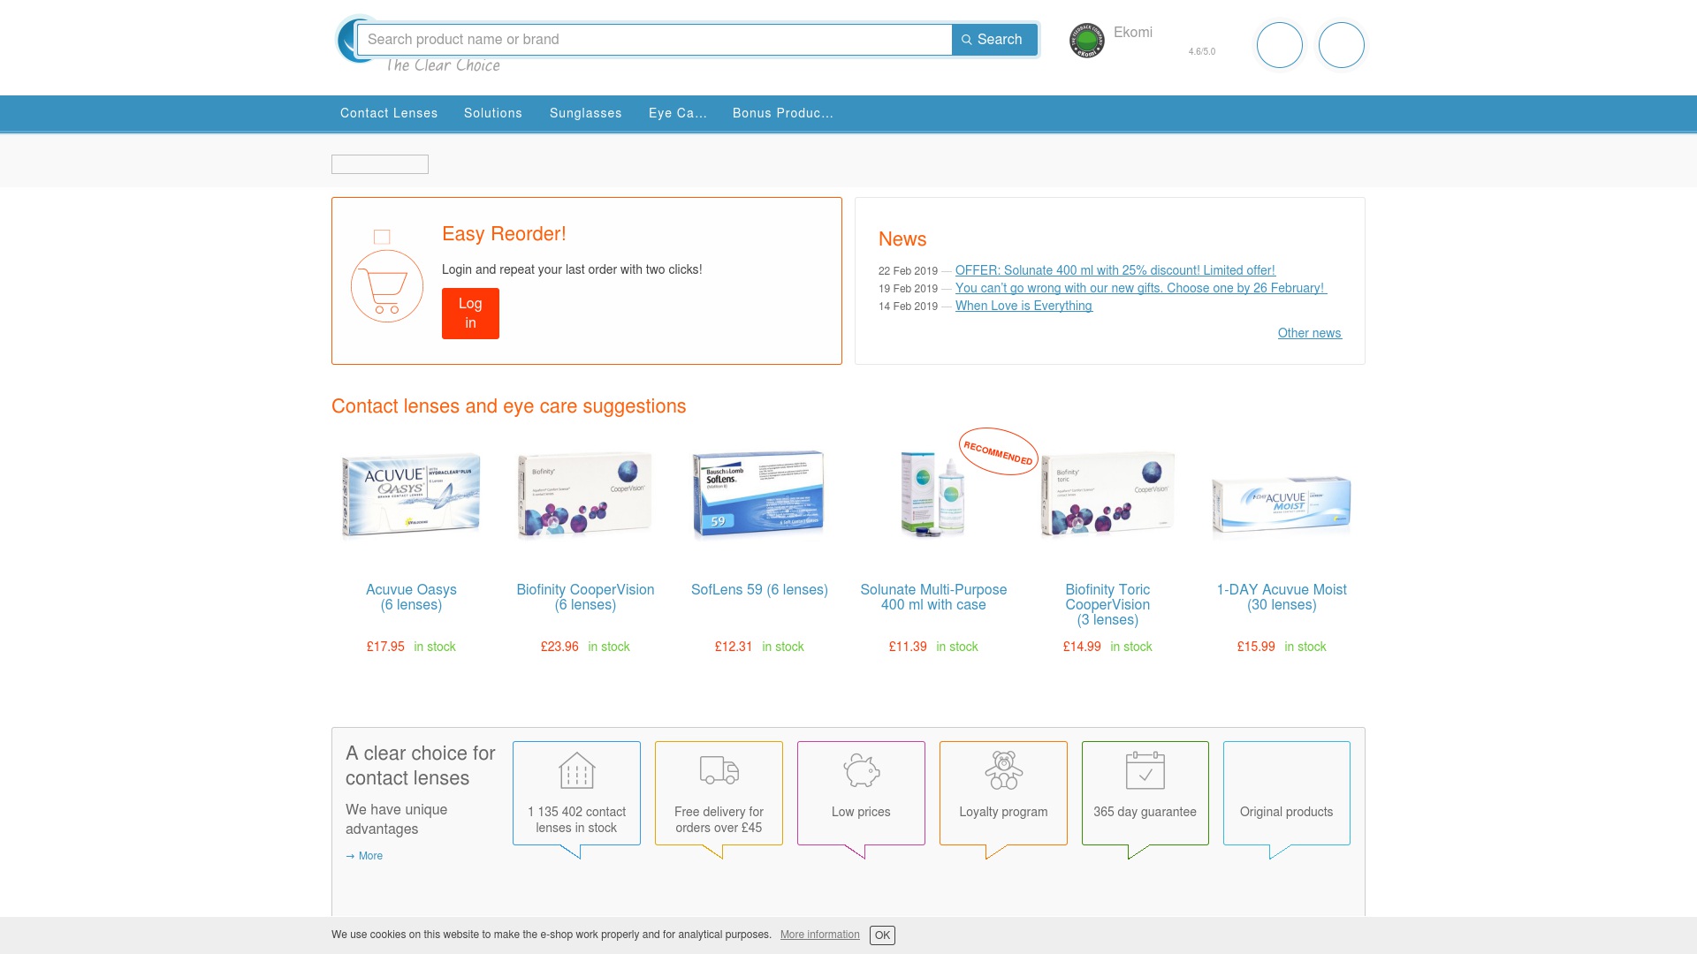Screen dimensions: 1697x954
Task: Open the Other news link
Action: (1310, 333)
